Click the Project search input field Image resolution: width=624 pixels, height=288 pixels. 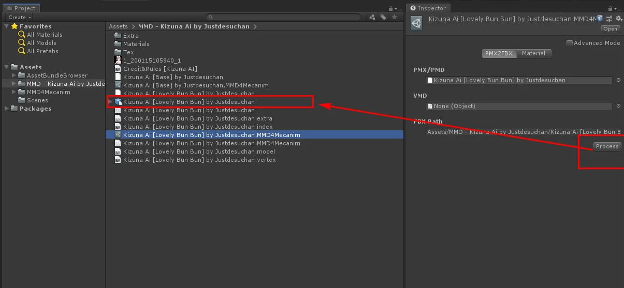(x=285, y=17)
